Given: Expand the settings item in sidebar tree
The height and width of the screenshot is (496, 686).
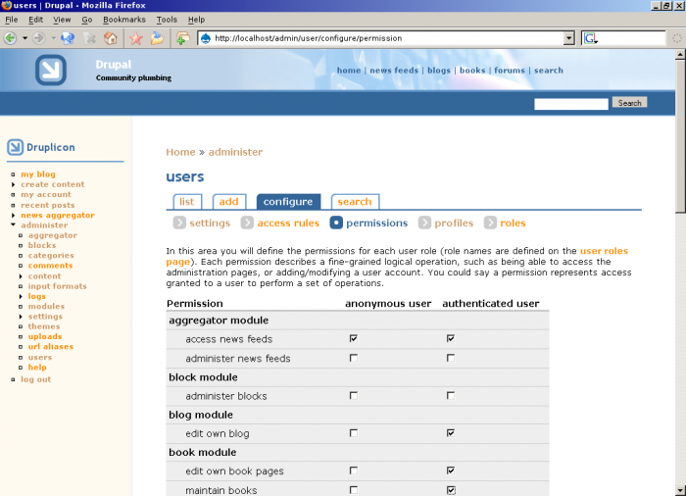Looking at the screenshot, I should [x=21, y=317].
